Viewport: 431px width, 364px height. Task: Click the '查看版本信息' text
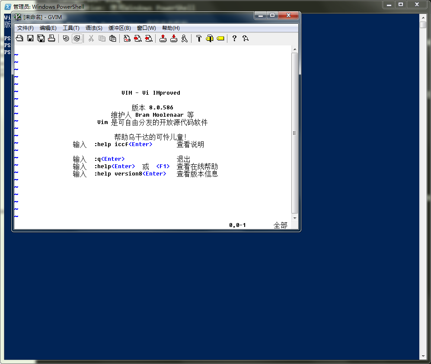197,174
